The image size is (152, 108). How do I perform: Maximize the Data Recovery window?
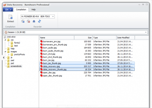coord(143,5)
